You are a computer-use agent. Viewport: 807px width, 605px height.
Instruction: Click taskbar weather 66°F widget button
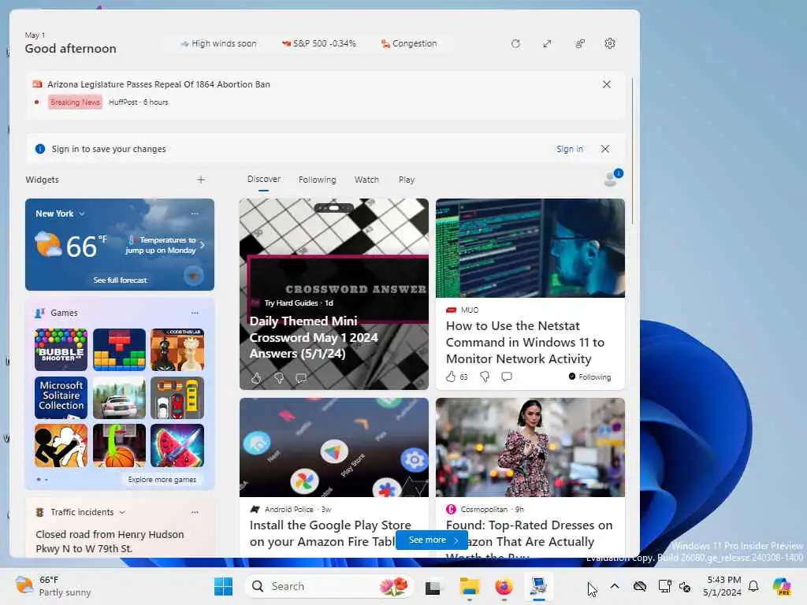[x=53, y=586]
